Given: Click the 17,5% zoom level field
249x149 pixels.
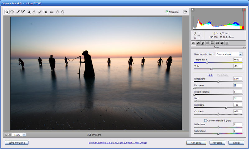Looking at the screenshot, I should coord(17,135).
